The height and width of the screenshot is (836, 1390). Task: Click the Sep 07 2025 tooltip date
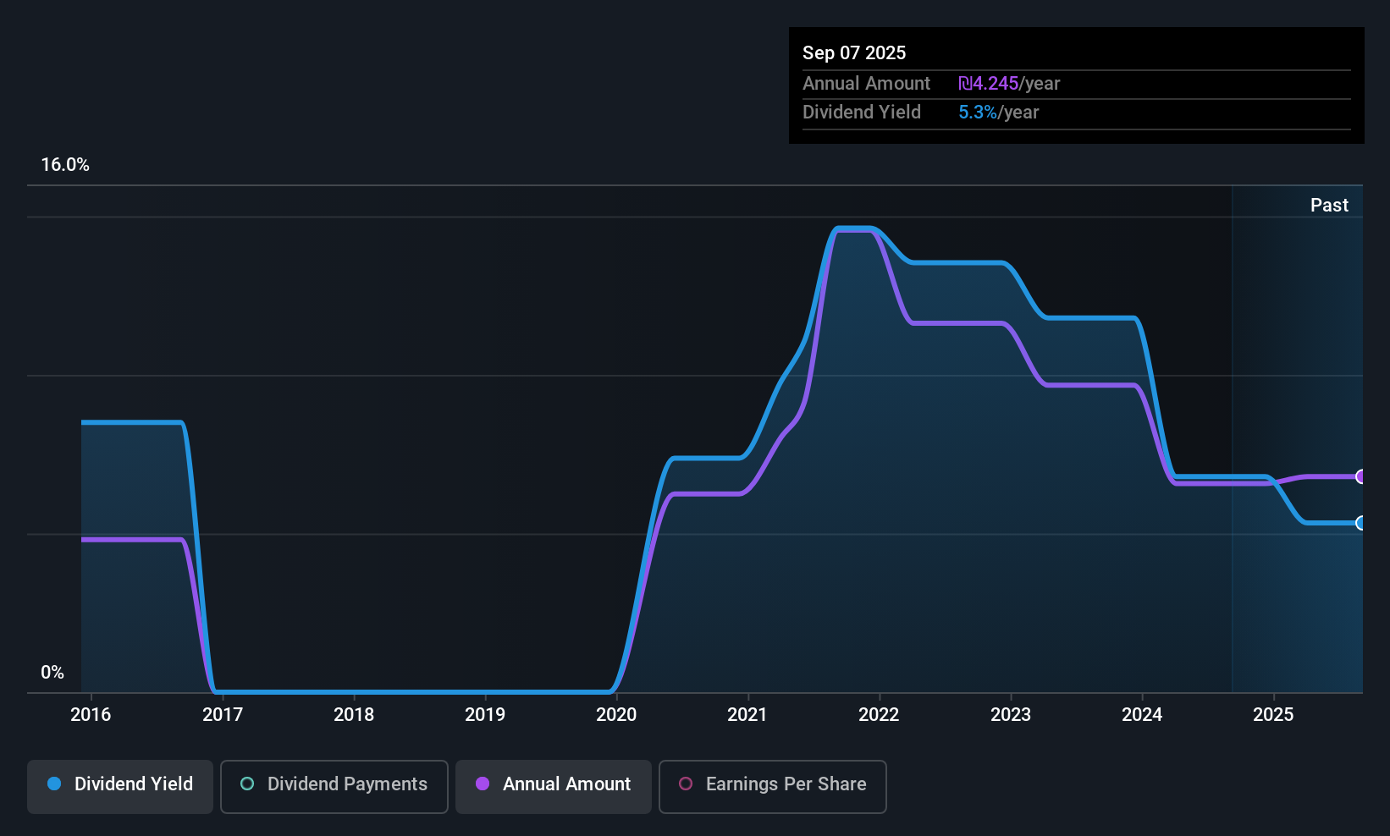point(854,53)
